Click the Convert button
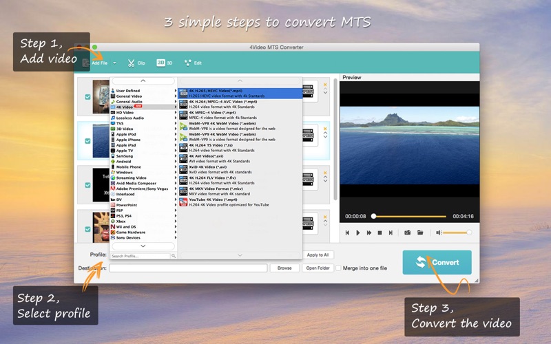 click(437, 262)
